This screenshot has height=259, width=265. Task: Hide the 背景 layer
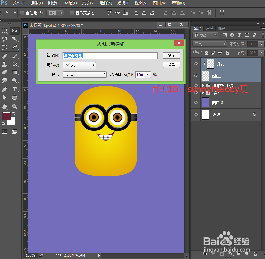tap(196, 115)
